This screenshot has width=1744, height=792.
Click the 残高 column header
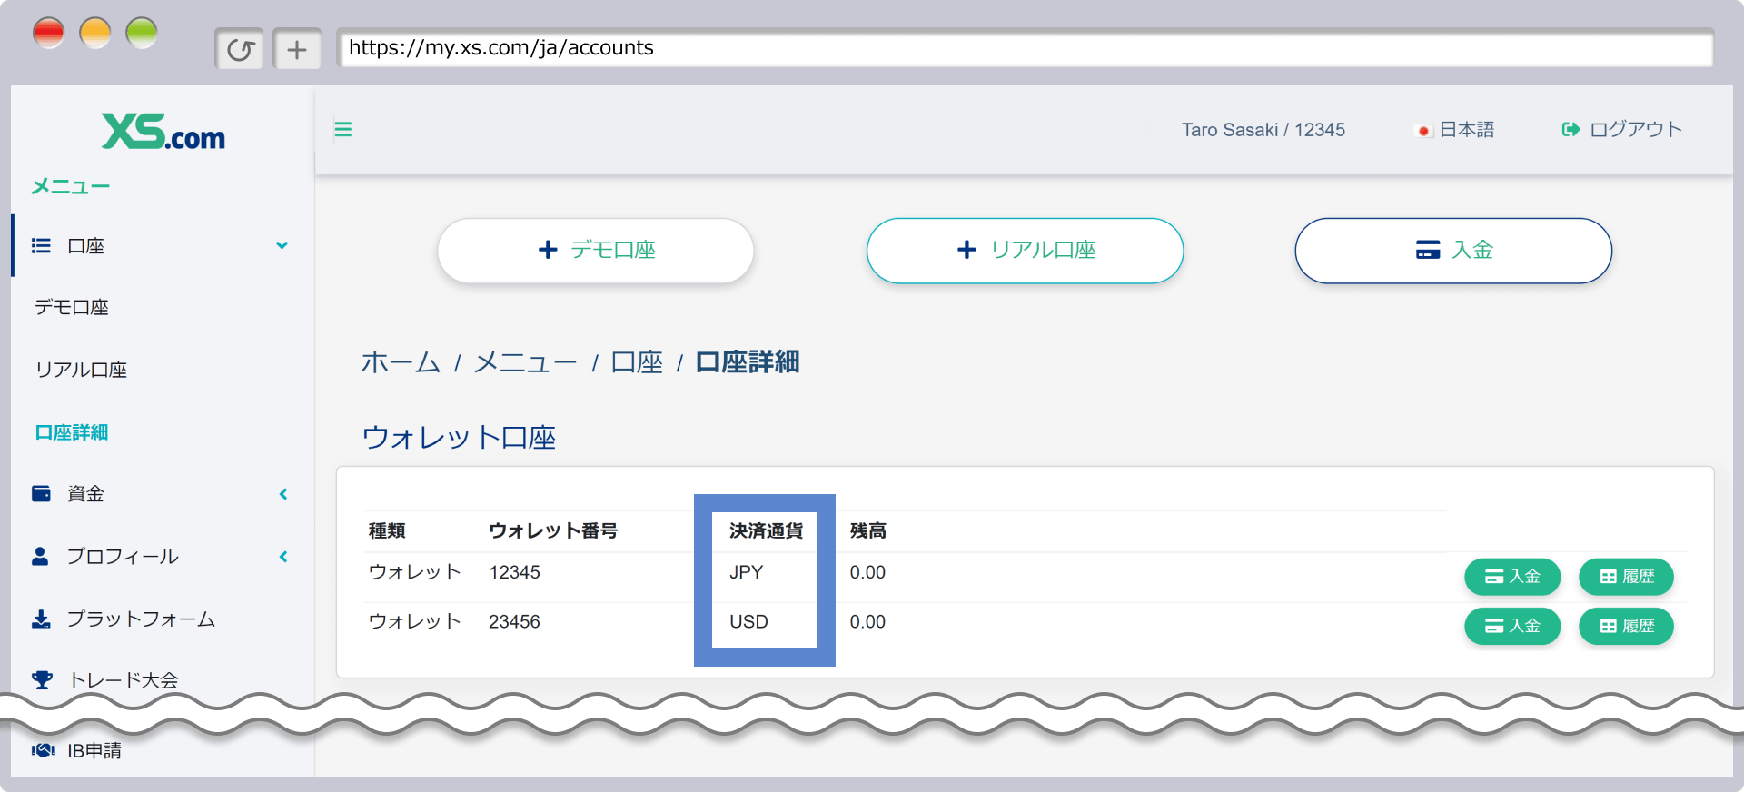point(867,530)
